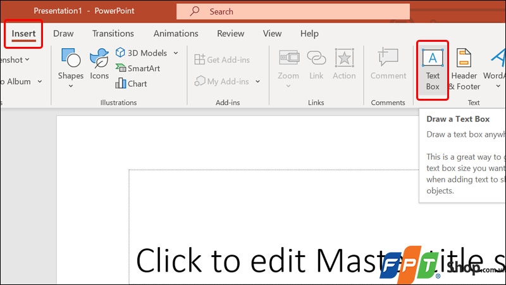506x285 pixels.
Task: Insert Icons from the ribbon
Action: point(99,64)
